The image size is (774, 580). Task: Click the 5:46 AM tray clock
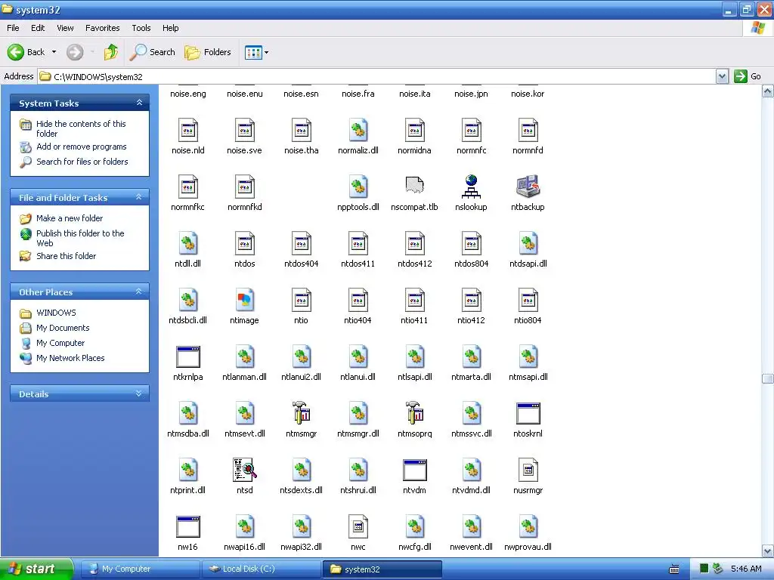click(746, 569)
